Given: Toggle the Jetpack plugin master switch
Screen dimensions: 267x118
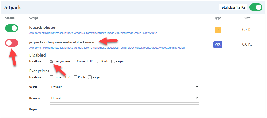Looking at the screenshot, I should coord(256,8).
